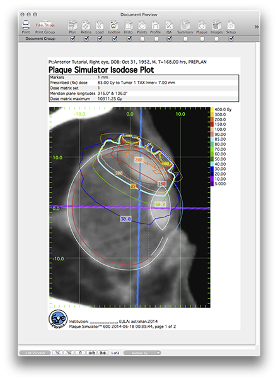Enable the Points document group checkbox

coord(142,39)
